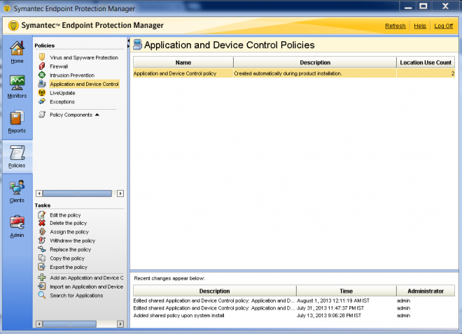Click left arrow of Tasks pane scrollbar
462x334 pixels.
(x=39, y=324)
